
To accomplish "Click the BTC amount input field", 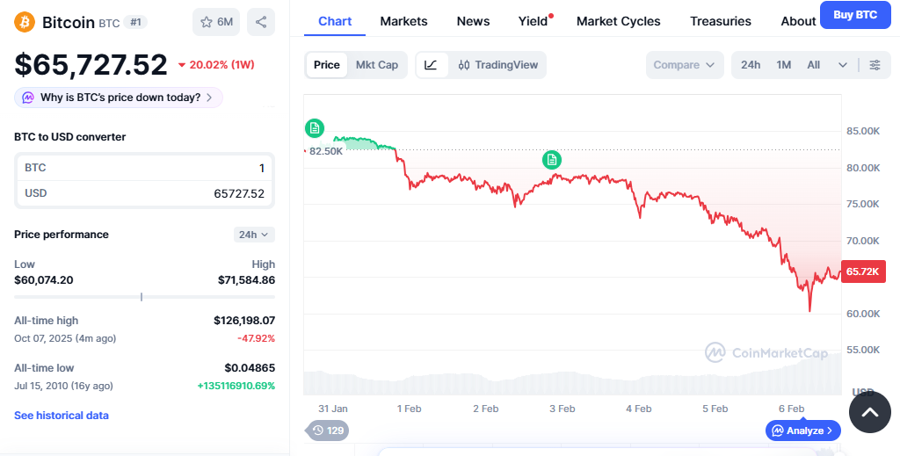I will pos(145,168).
